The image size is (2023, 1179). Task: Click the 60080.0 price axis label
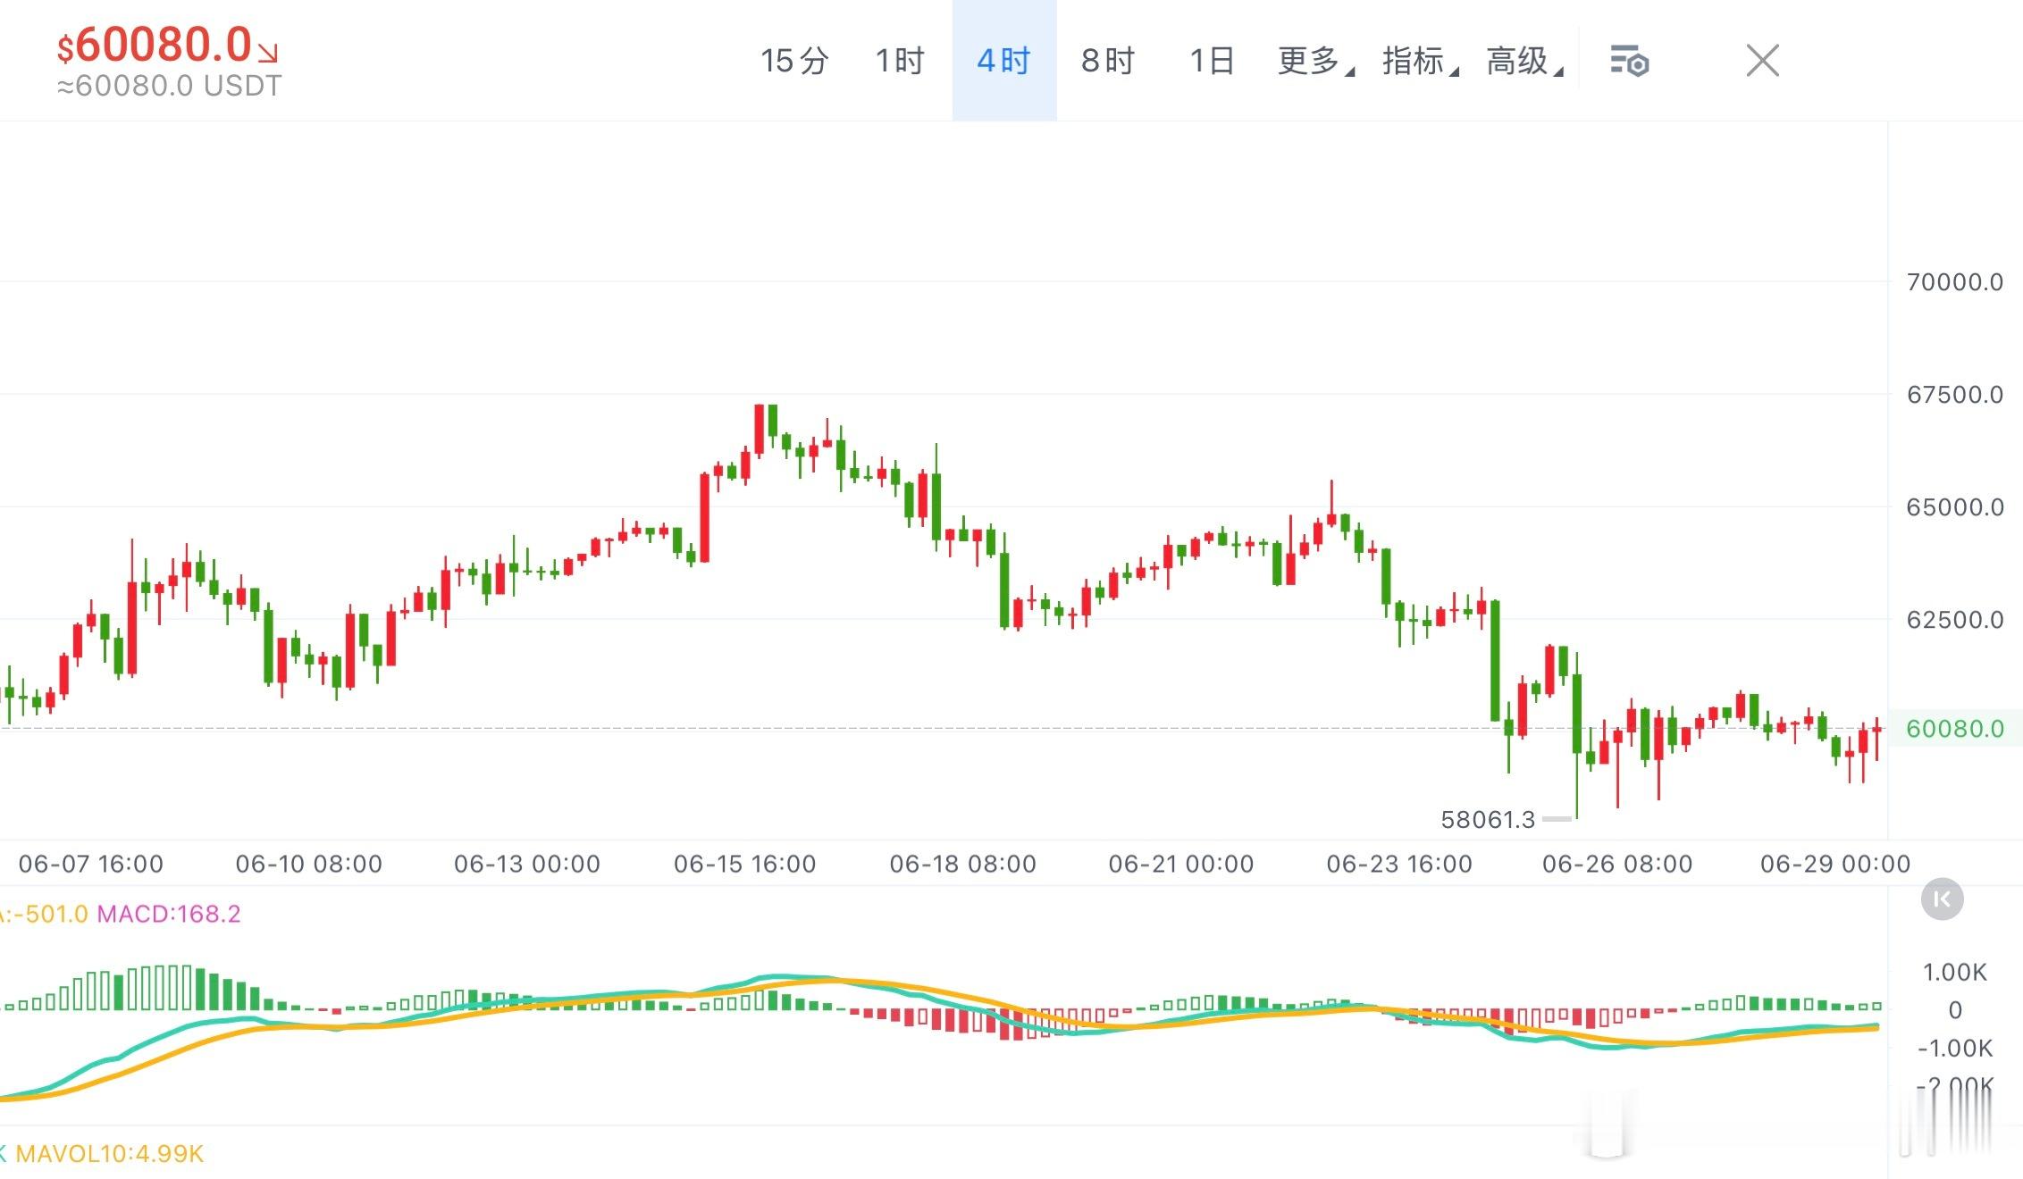click(1955, 729)
